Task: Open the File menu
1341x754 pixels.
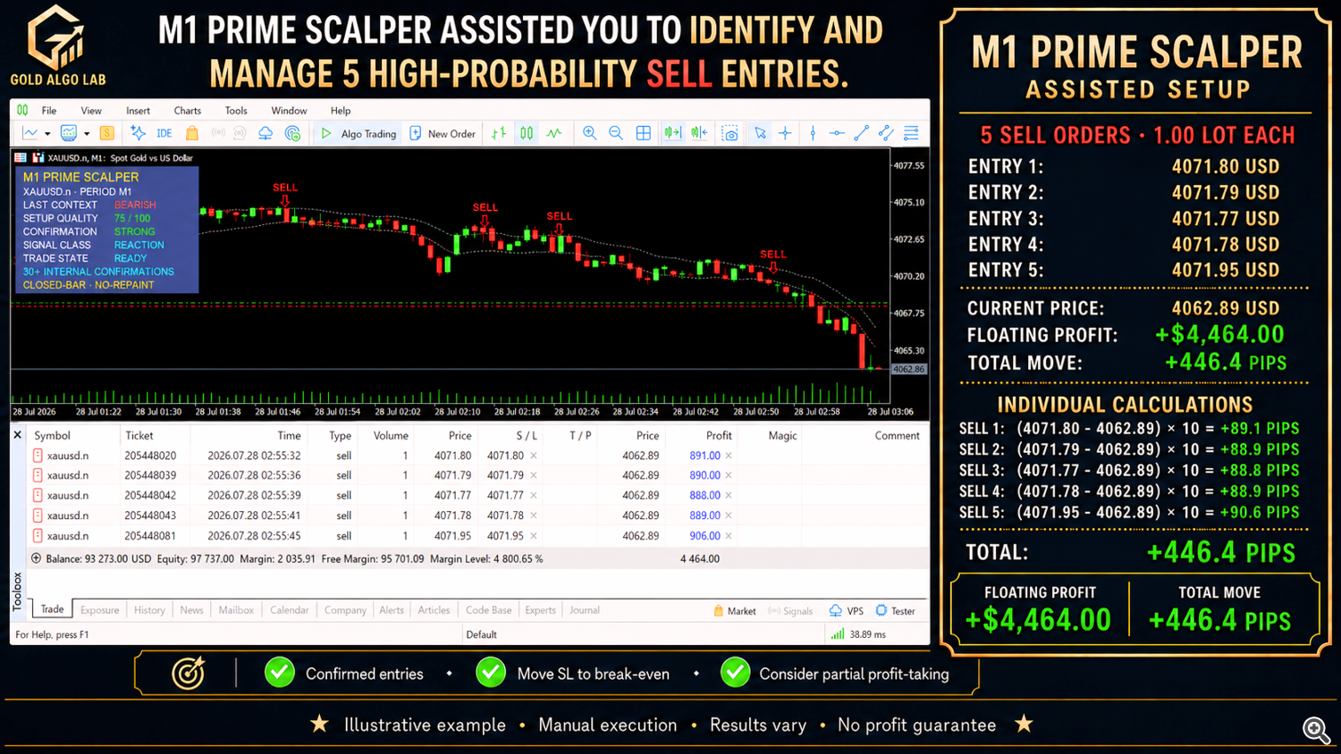Action: 49,111
